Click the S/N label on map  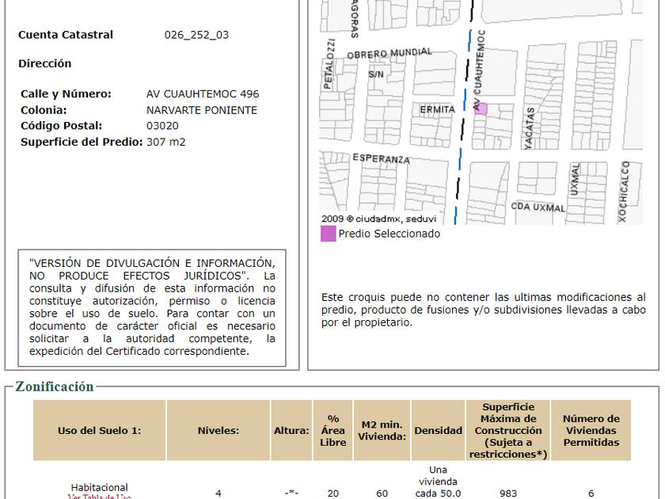pyautogui.click(x=376, y=74)
